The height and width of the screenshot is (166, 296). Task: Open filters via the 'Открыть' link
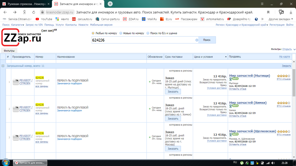click(x=287, y=49)
